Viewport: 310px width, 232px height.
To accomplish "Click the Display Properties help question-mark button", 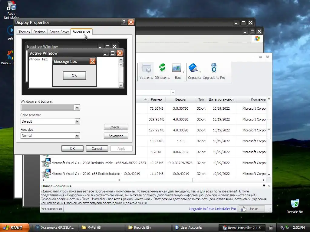I will tap(124, 22).
